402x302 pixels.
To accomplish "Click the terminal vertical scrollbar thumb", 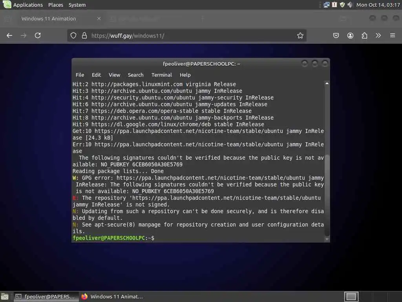I will pos(327,195).
